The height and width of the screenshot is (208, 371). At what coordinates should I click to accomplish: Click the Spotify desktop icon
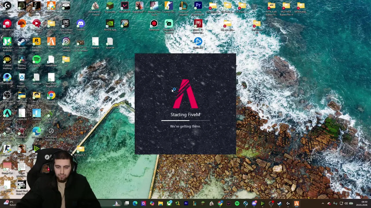coord(37,61)
